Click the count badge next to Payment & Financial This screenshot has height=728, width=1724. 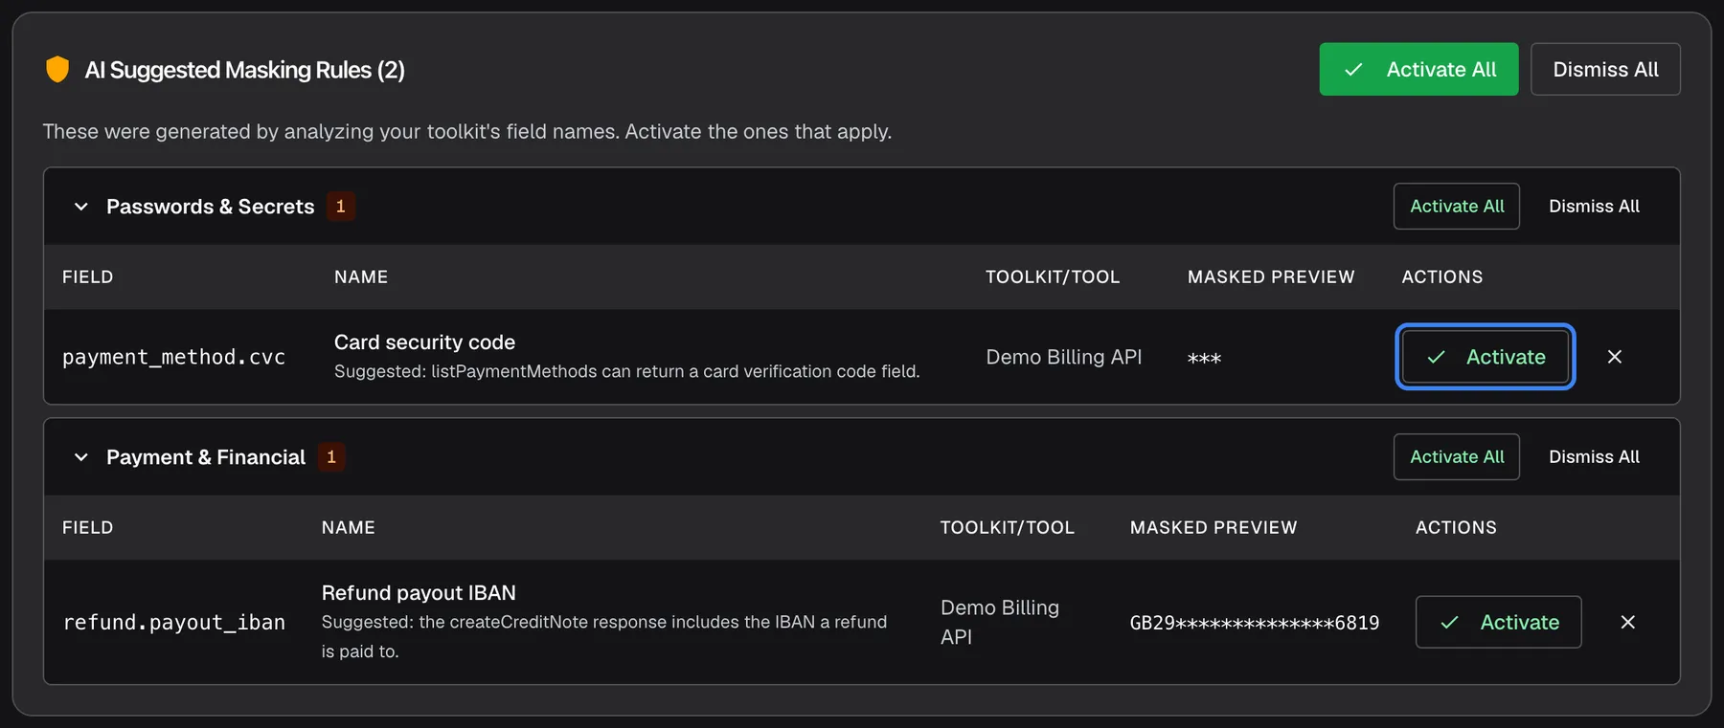(x=331, y=457)
